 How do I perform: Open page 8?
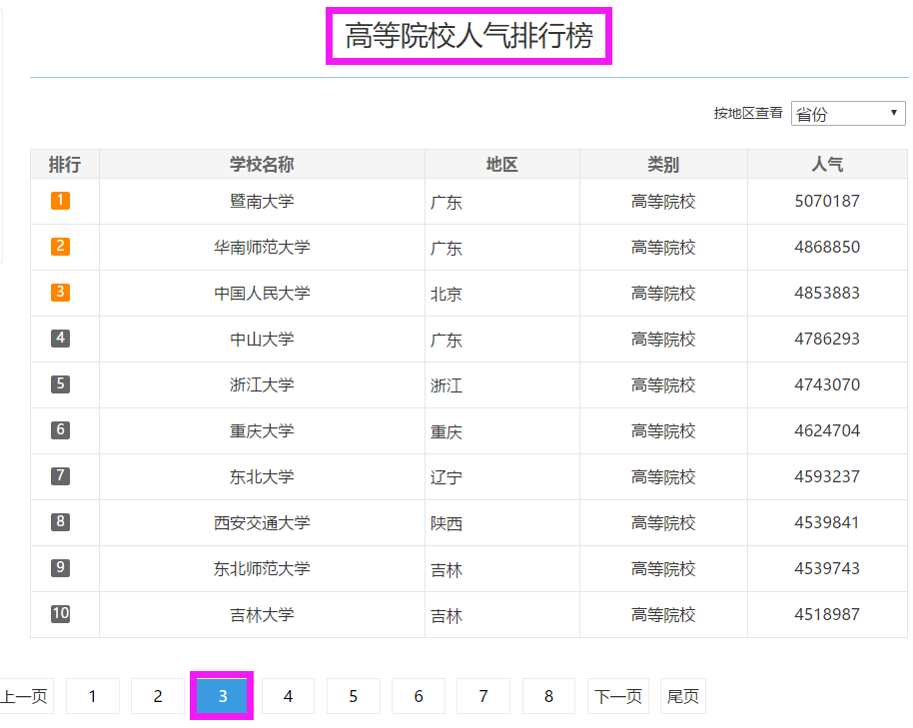548,696
